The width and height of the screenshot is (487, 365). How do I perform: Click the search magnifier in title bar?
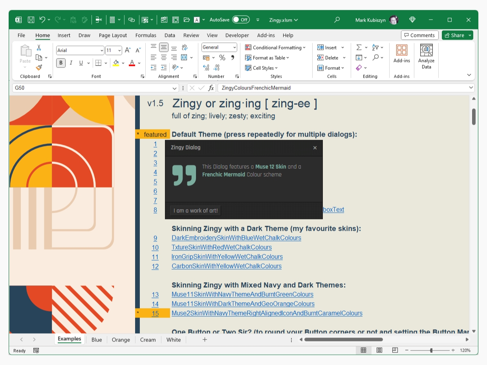point(337,20)
